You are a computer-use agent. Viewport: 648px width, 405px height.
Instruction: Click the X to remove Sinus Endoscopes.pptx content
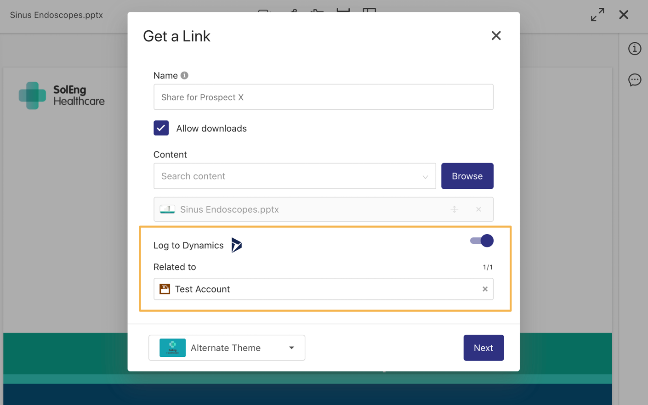pos(478,209)
